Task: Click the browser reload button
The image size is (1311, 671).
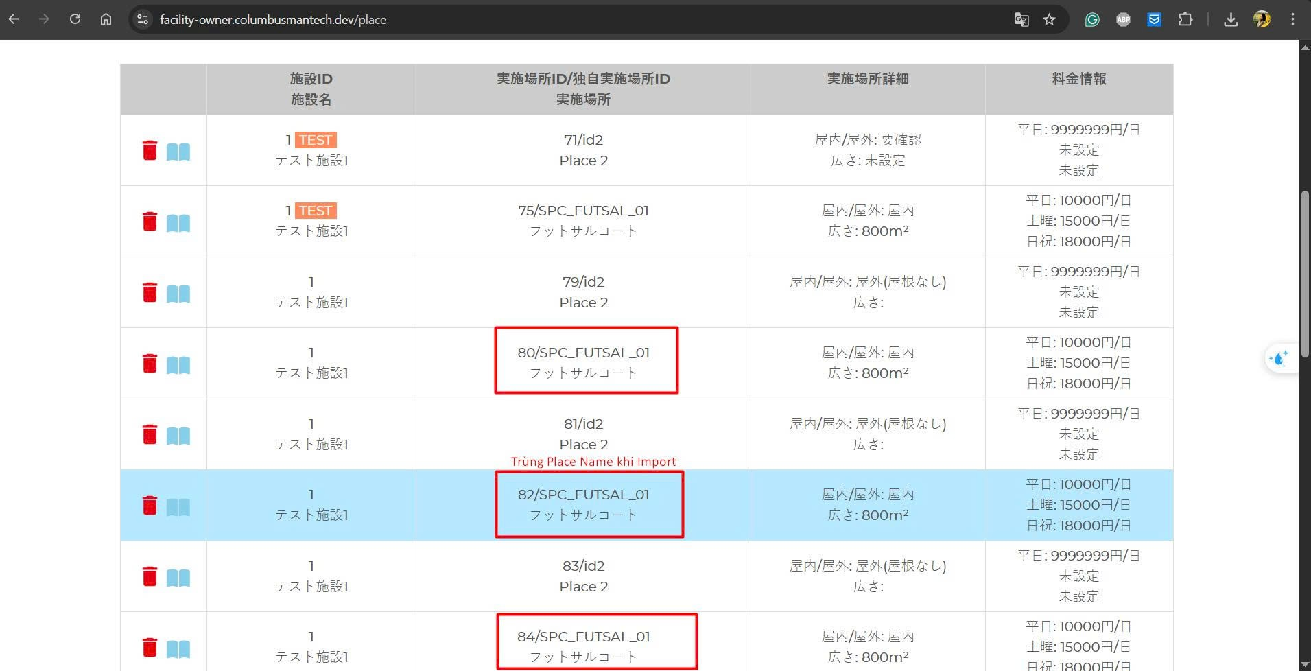Action: click(75, 19)
